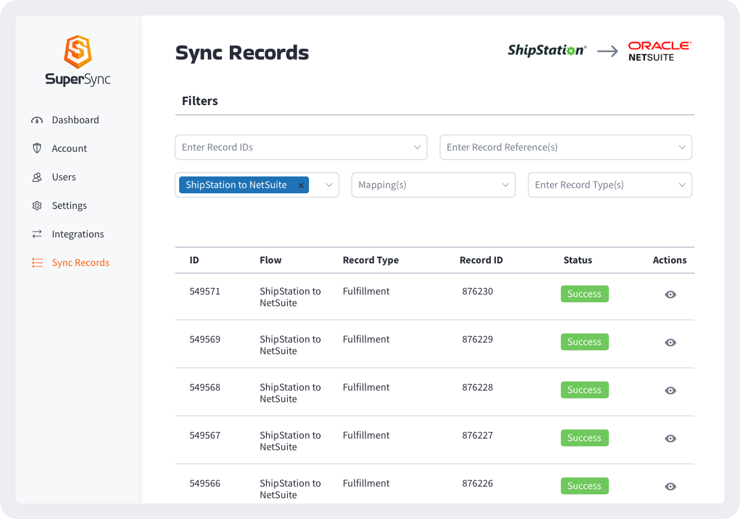Select ID cell 549571

pyautogui.click(x=205, y=291)
